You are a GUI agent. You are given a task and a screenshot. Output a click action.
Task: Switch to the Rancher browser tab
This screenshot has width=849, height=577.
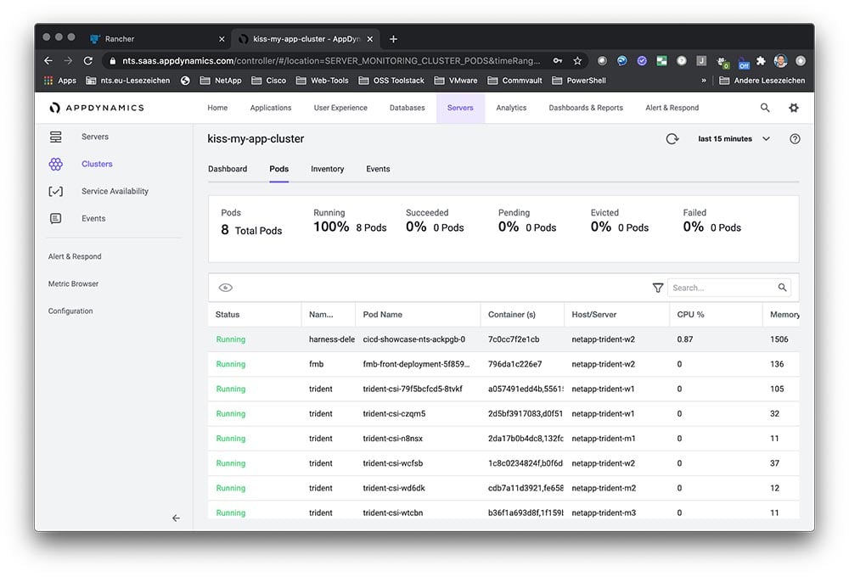coord(120,39)
